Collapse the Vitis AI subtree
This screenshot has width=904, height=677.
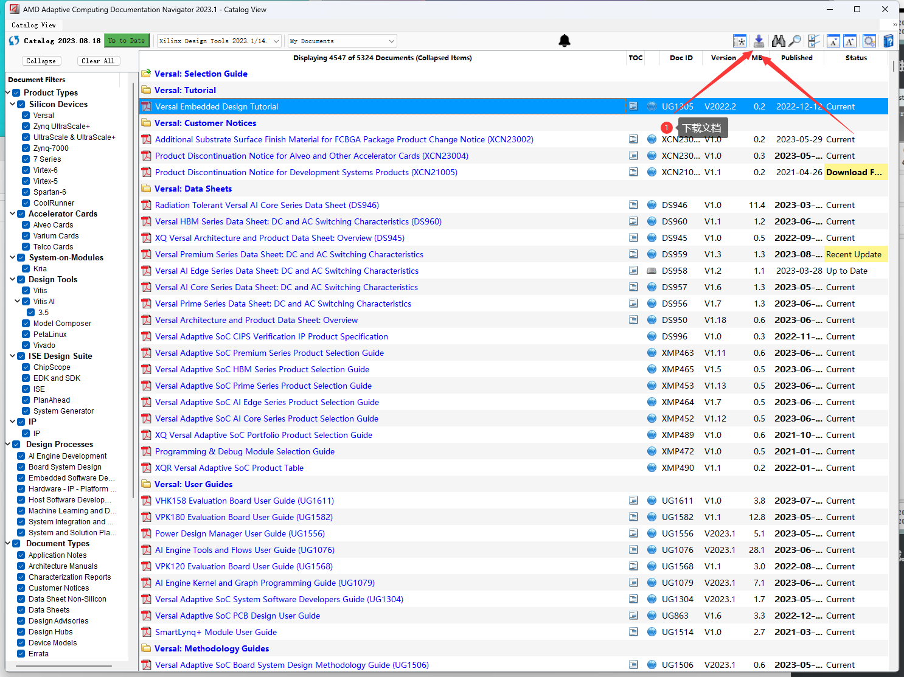click(17, 301)
